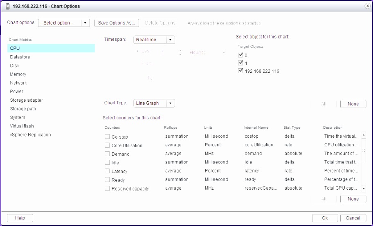373x226 pixels.
Task: Open the Chart Type Line Graph dropdown
Action: coord(154,103)
